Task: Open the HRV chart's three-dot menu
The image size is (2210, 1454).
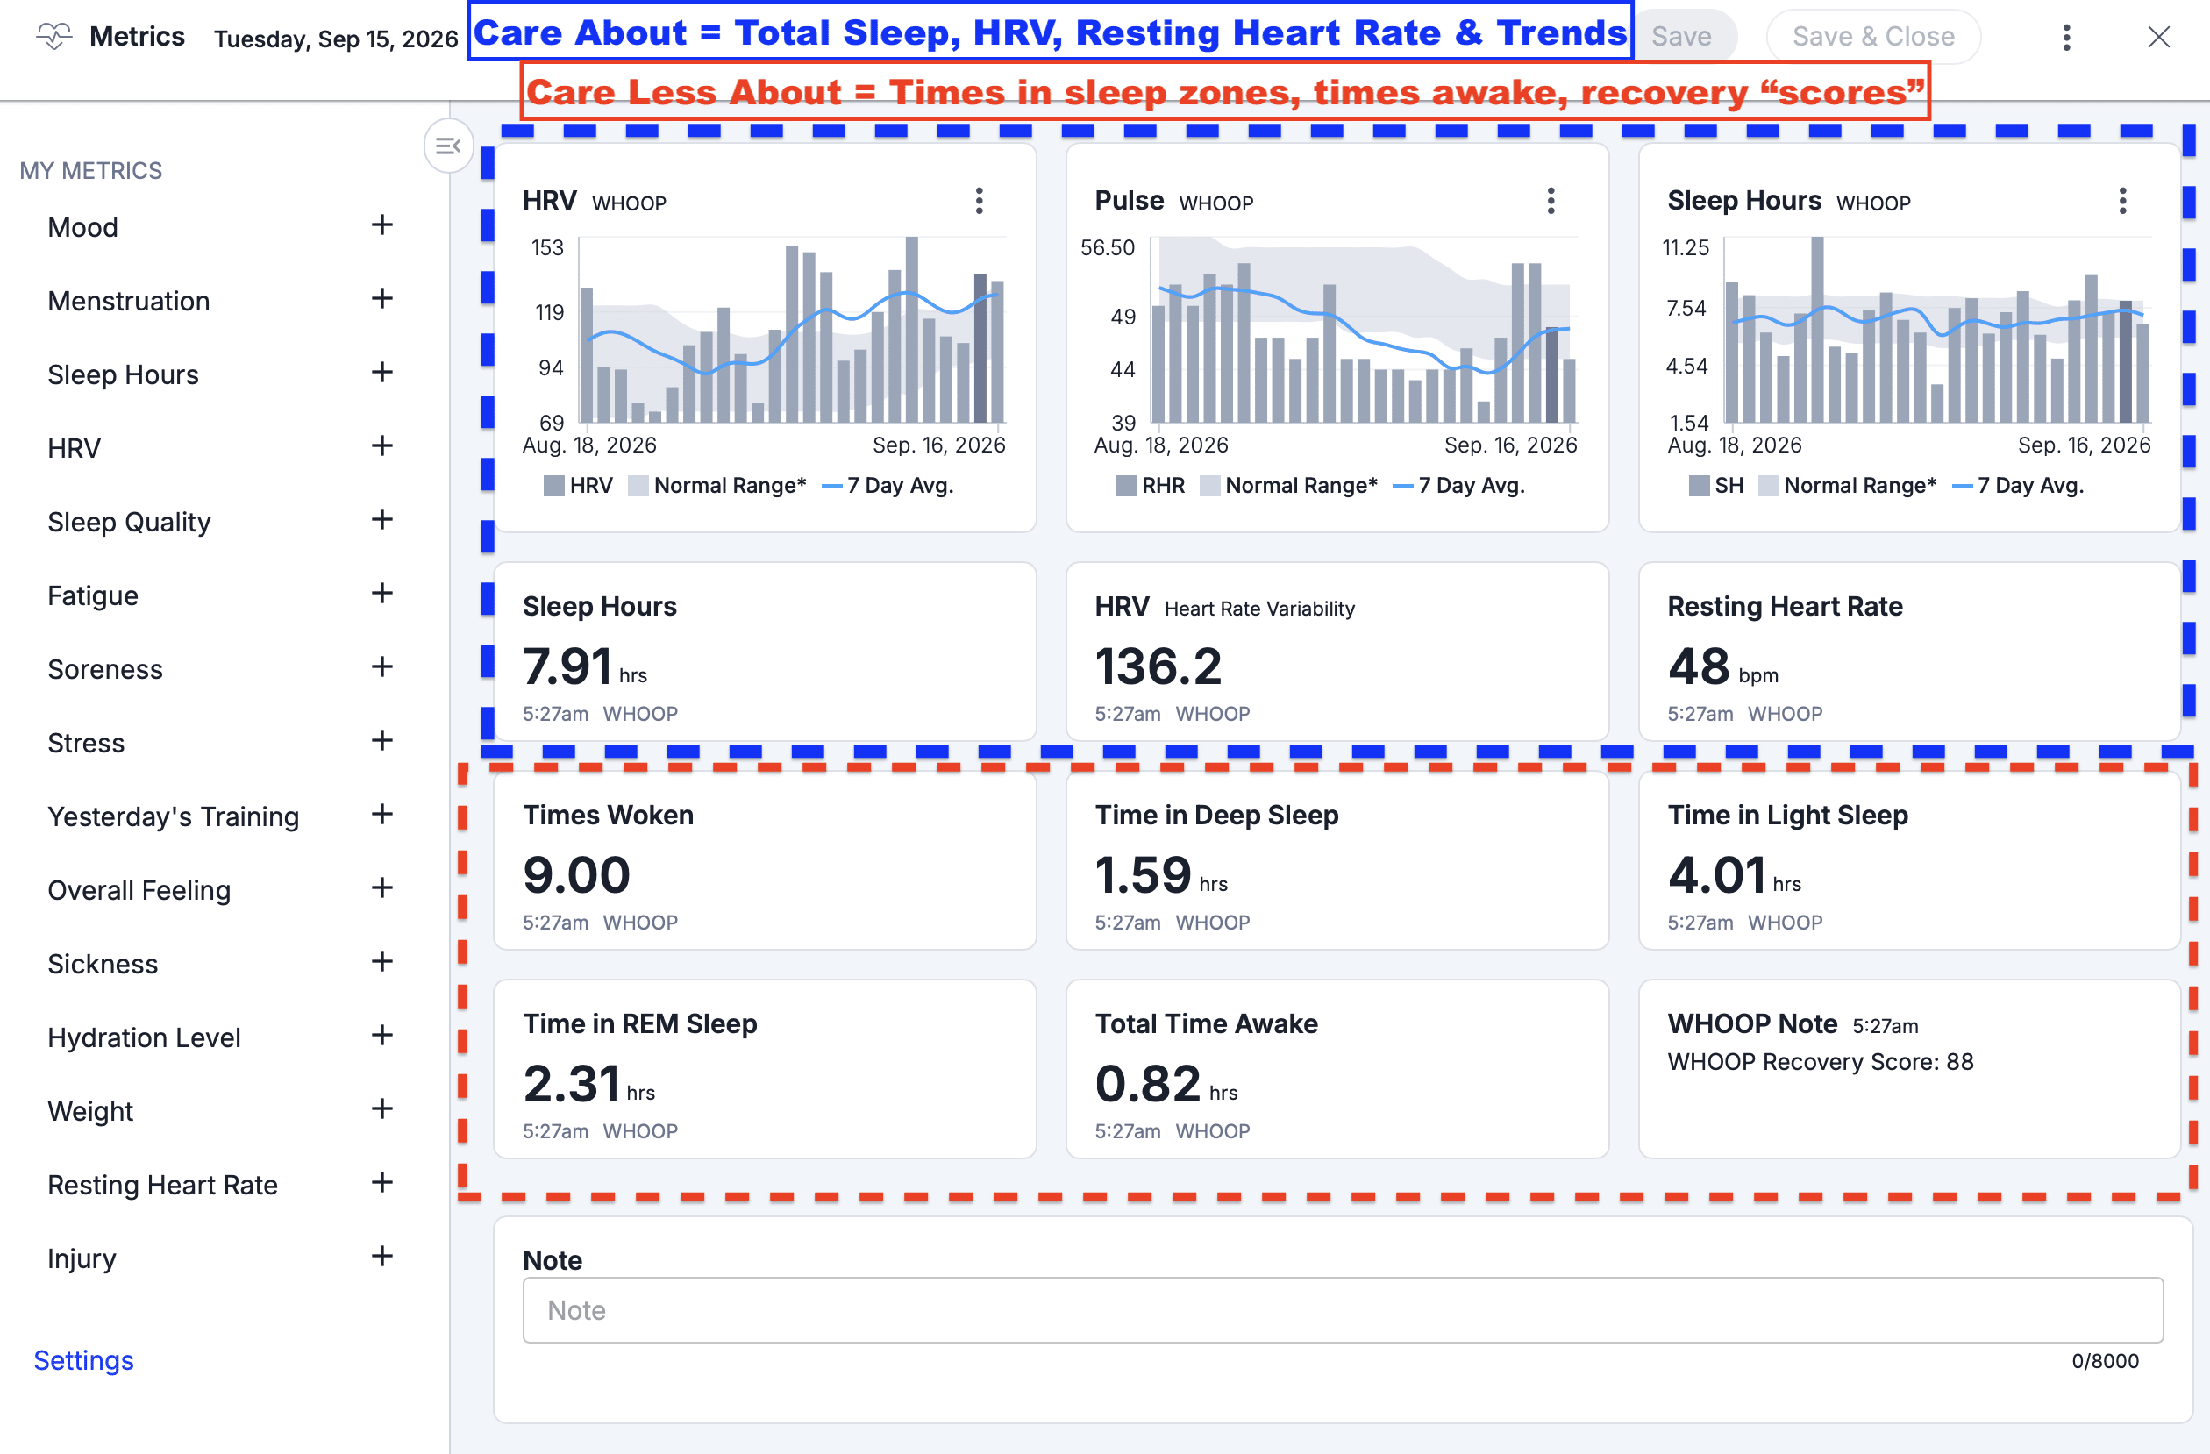Action: [x=979, y=201]
